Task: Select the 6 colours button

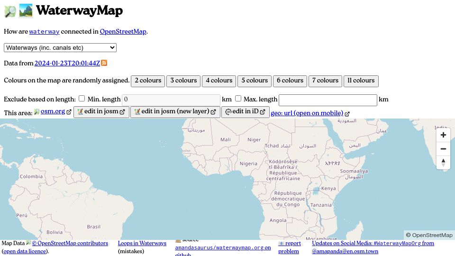Action: (290, 81)
